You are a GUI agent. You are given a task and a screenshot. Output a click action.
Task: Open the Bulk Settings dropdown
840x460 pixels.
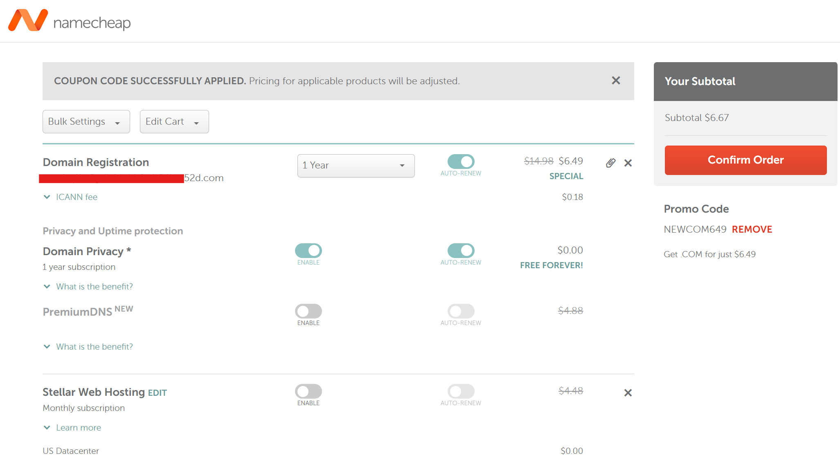click(x=86, y=121)
